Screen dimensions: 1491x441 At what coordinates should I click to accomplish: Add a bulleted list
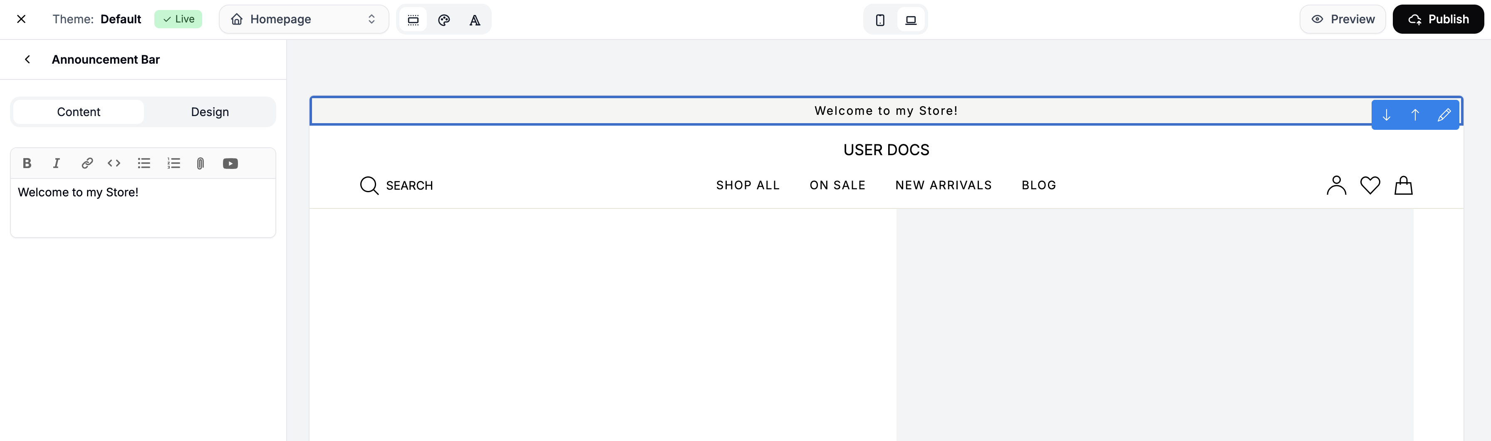[x=144, y=163]
